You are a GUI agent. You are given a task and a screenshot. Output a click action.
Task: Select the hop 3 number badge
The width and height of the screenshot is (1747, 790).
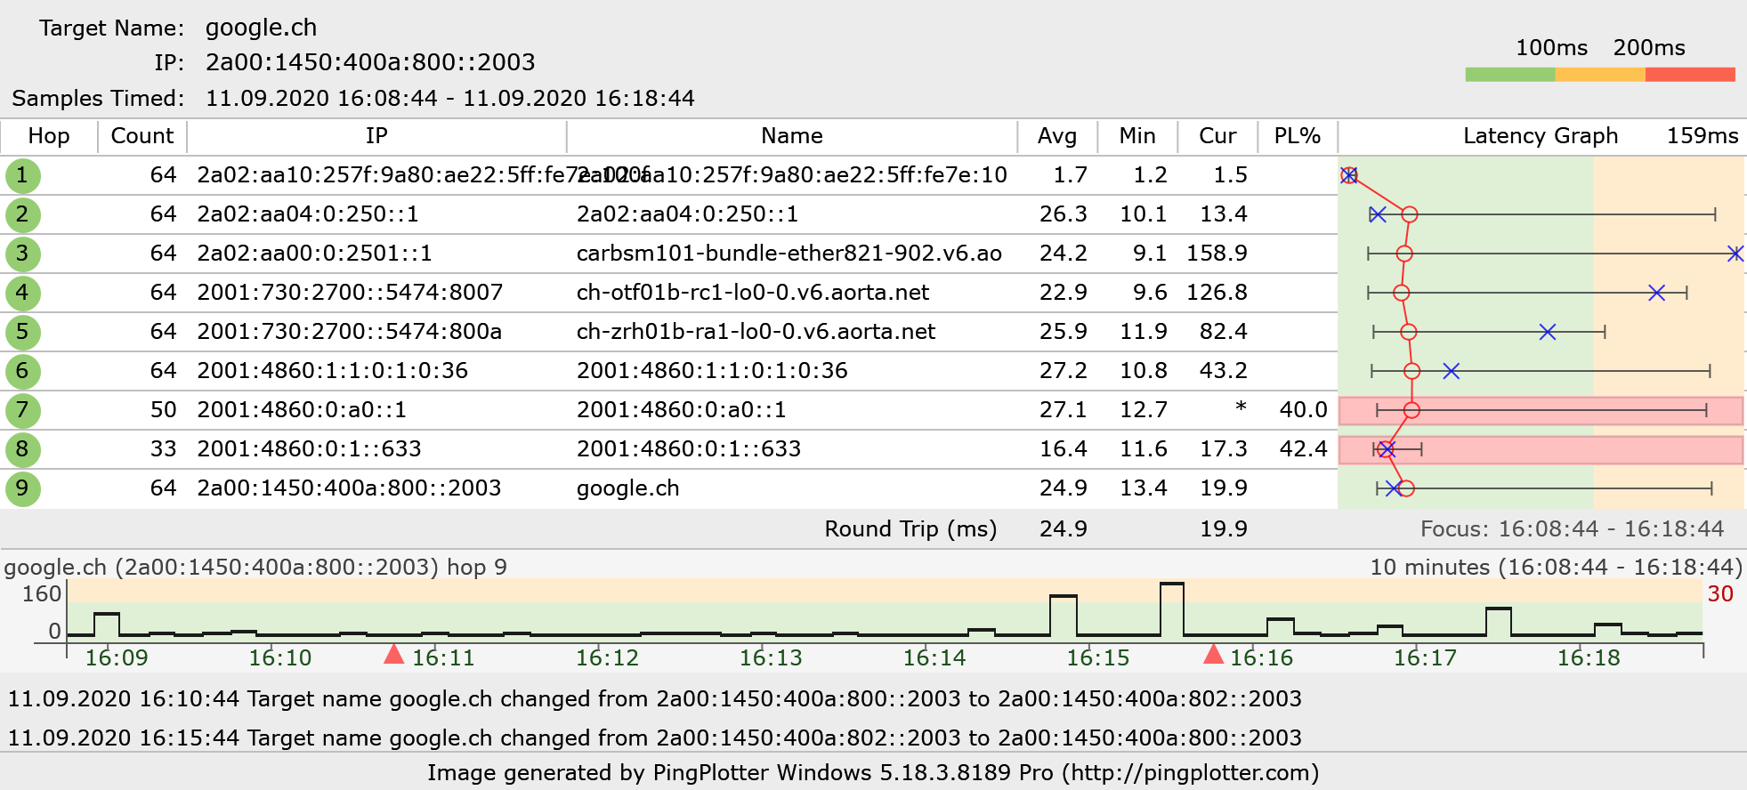(x=22, y=254)
